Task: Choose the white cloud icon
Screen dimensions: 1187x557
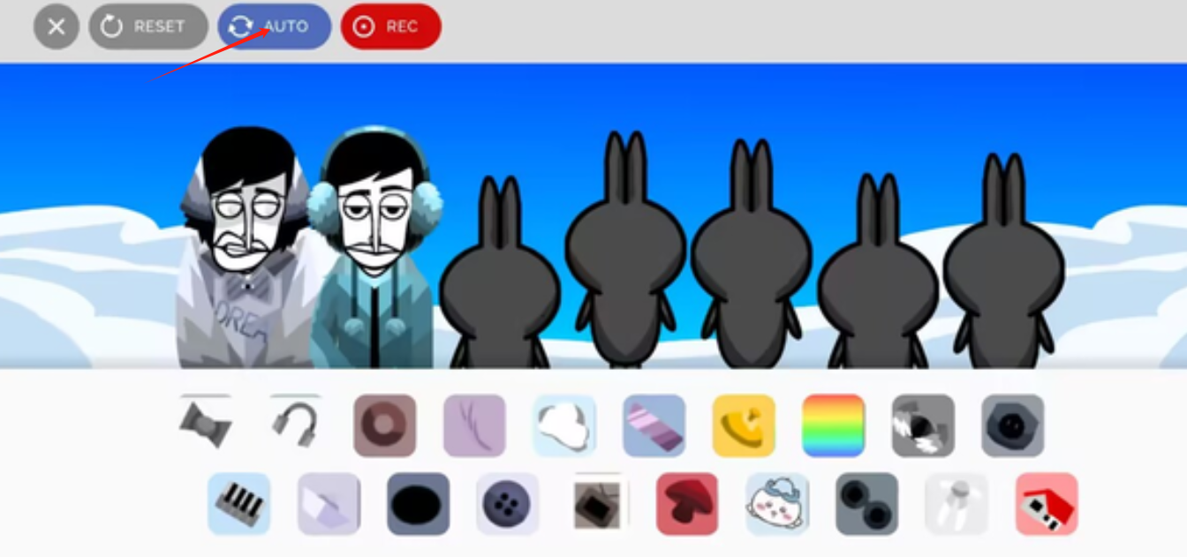Action: coord(564,425)
